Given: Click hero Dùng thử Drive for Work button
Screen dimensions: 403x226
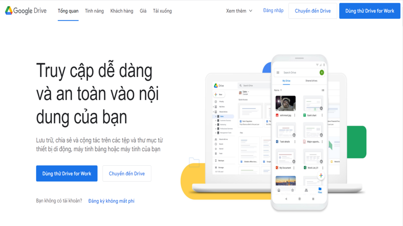Looking at the screenshot, I should 67,173.
